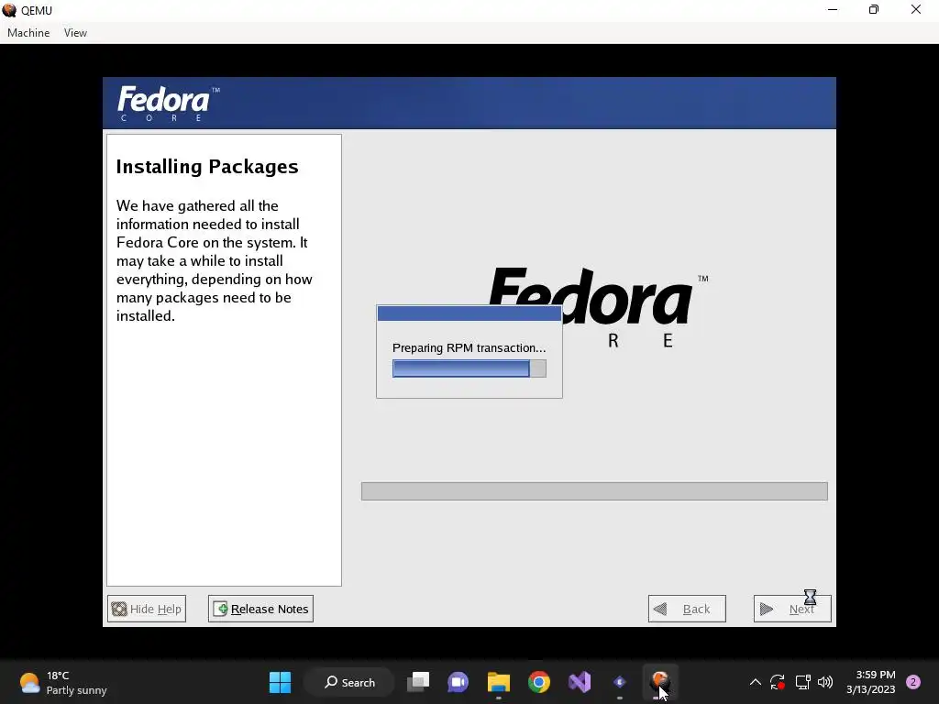Open File Explorer from the taskbar
This screenshot has width=939, height=704.
point(498,682)
